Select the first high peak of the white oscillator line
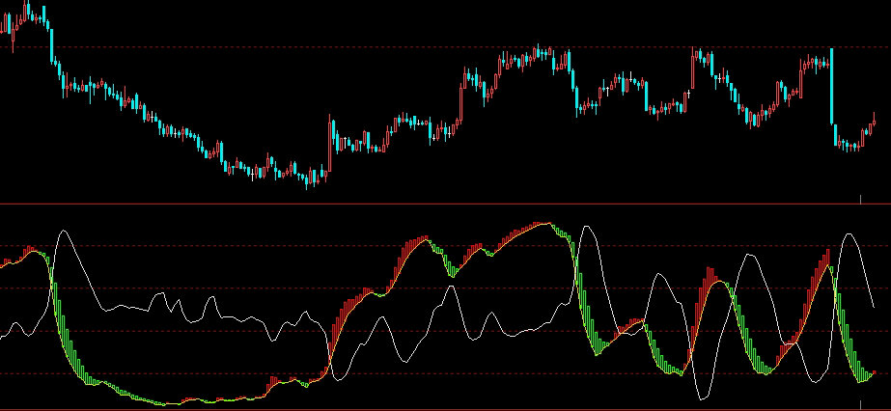The height and width of the screenshot is (411, 891). [64, 231]
